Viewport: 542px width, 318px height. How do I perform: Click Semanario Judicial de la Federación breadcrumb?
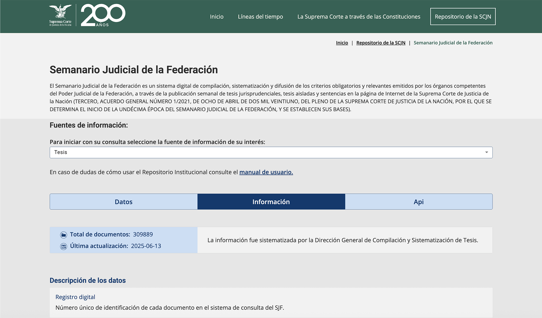click(453, 43)
